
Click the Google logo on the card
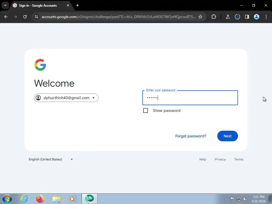click(x=40, y=65)
